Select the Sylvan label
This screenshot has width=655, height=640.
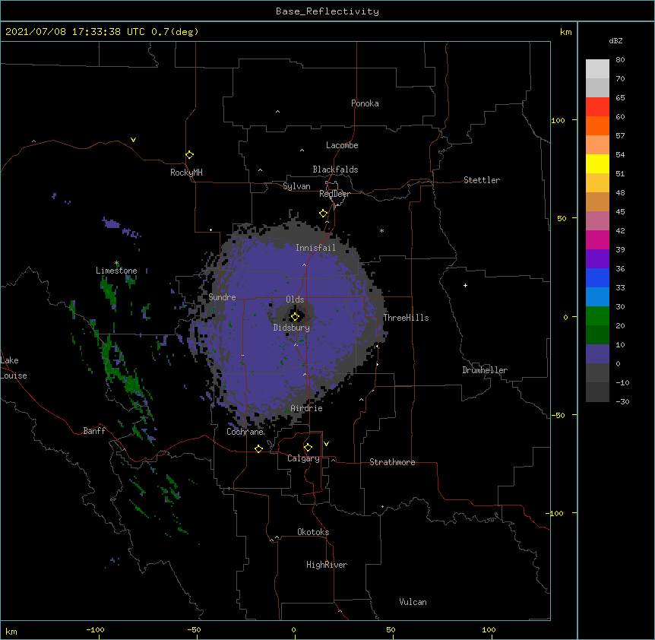tap(296, 186)
